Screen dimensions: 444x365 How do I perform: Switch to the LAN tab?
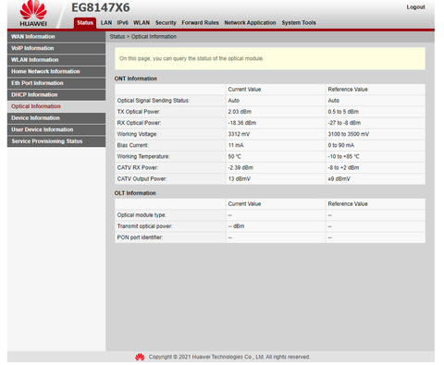[106, 23]
